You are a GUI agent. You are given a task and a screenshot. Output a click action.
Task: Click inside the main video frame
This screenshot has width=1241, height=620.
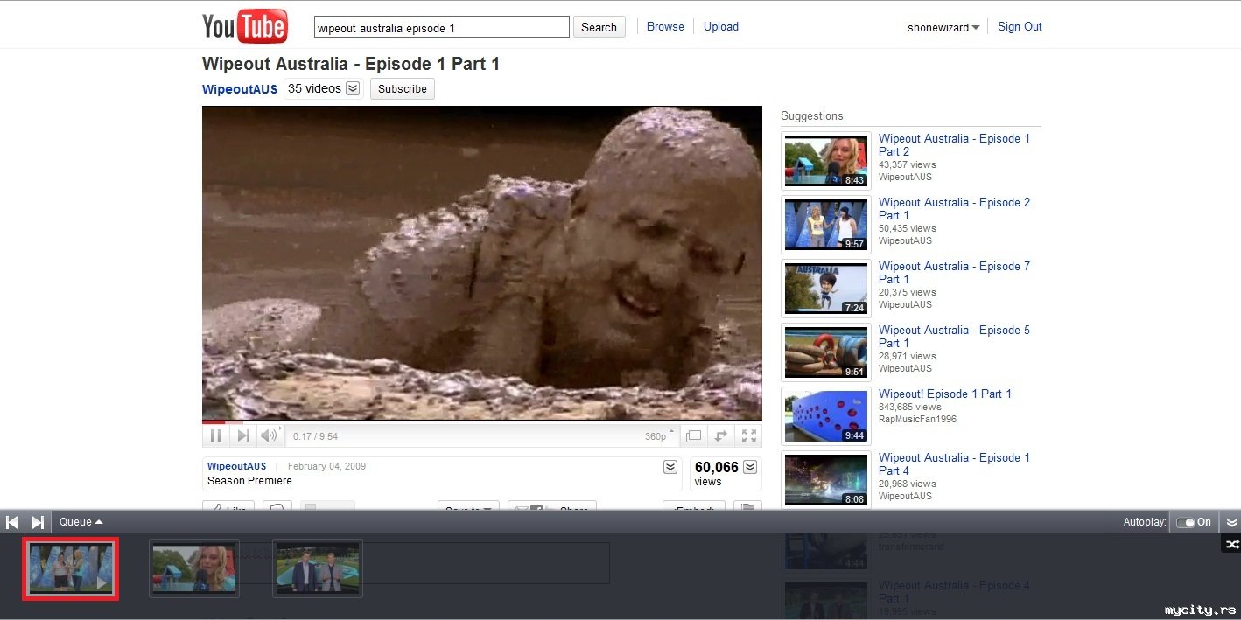pyautogui.click(x=482, y=262)
